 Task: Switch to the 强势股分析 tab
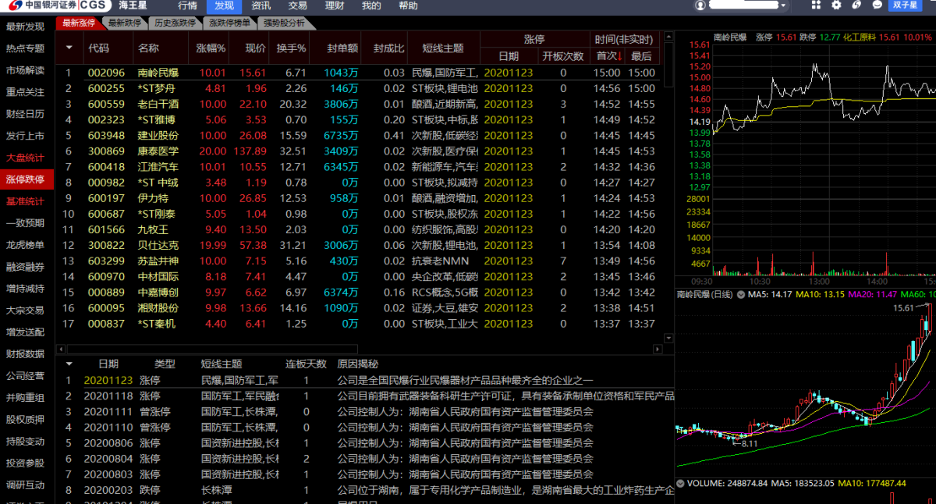284,23
